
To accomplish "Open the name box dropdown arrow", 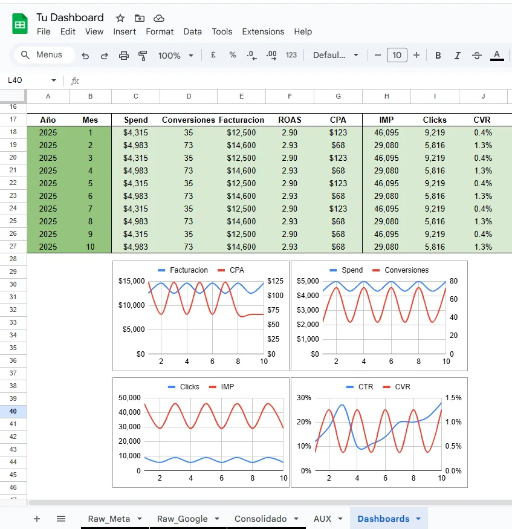I will pos(54,80).
